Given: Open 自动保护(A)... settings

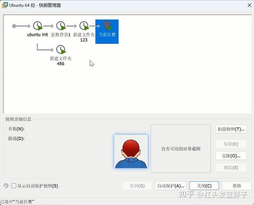Looking at the screenshot, I should (170, 186).
